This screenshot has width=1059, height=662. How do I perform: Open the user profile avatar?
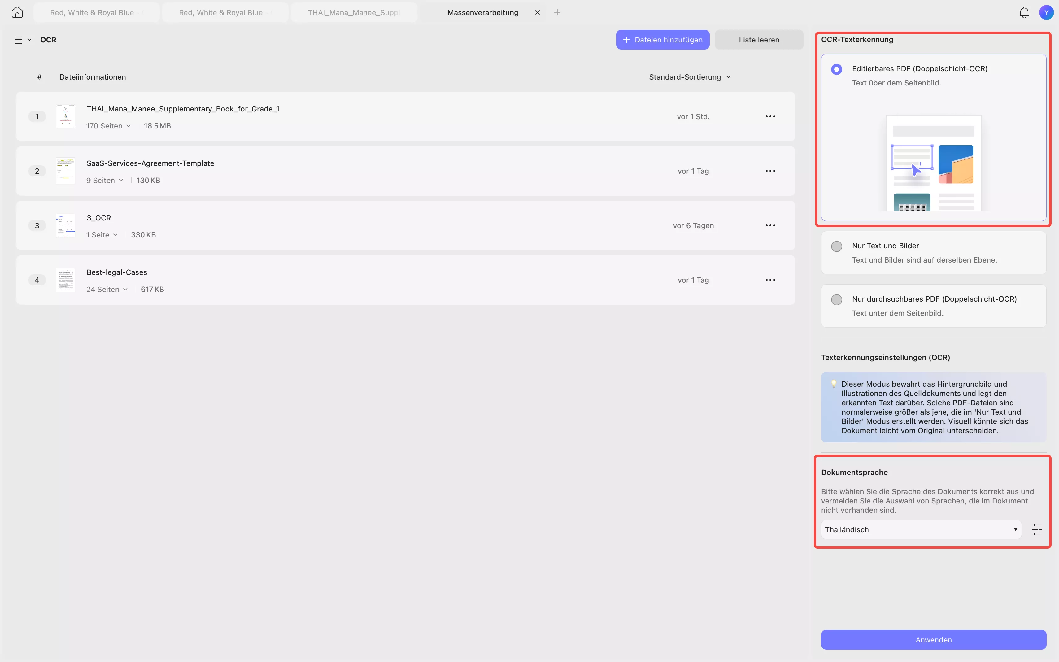coord(1046,13)
